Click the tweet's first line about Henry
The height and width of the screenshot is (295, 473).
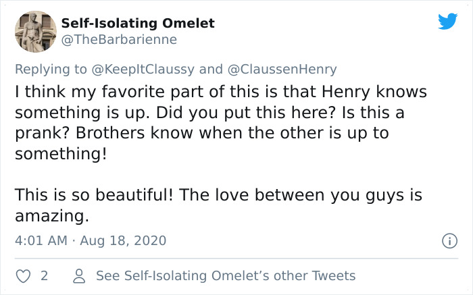tap(220, 90)
